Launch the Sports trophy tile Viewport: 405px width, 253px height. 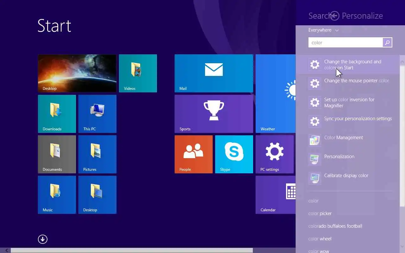click(214, 114)
